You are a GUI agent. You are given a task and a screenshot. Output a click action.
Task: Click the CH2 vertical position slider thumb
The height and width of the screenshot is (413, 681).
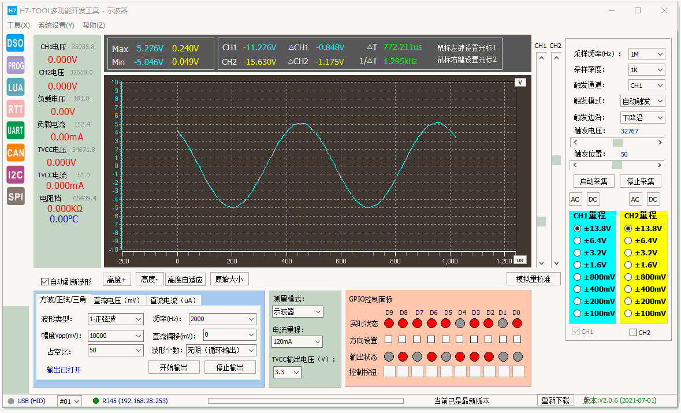556,160
